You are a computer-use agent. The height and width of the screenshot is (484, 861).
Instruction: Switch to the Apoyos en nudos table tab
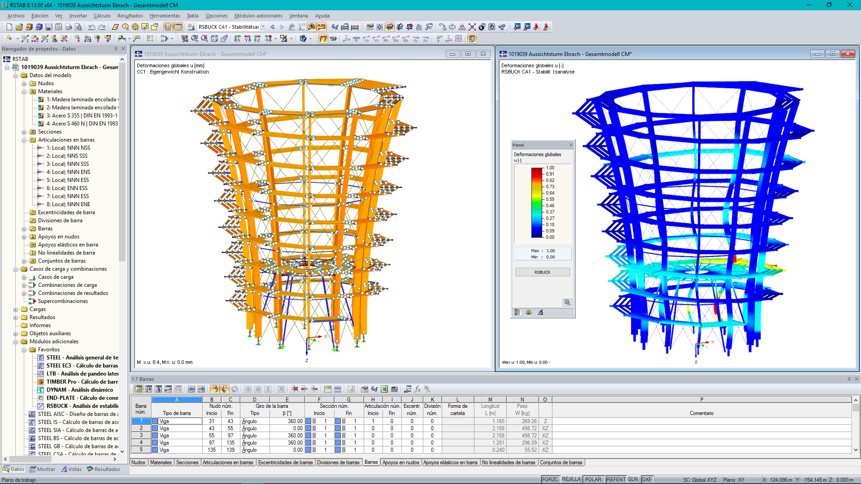(400, 462)
